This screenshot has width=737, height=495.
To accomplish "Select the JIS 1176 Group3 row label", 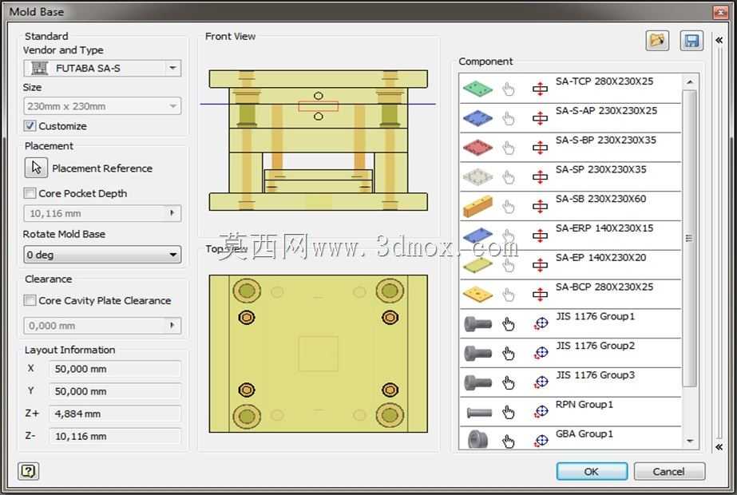I will (595, 375).
